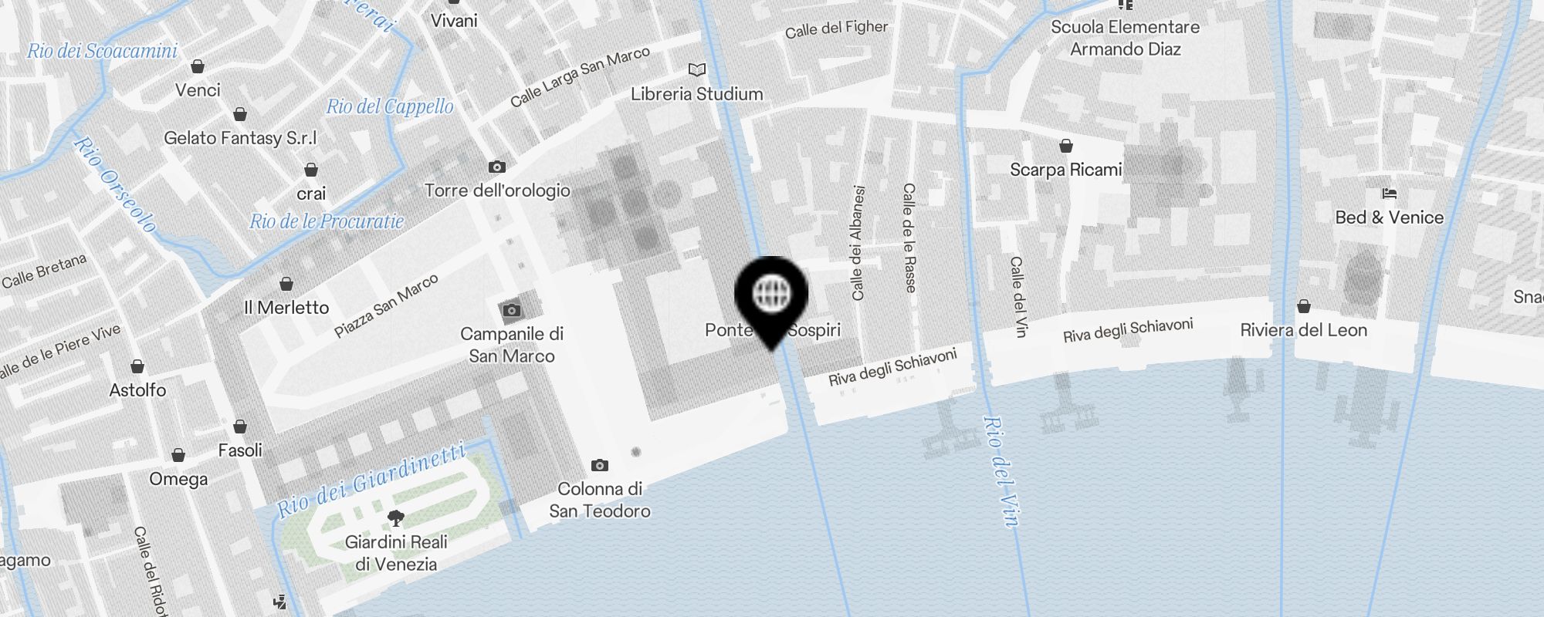1544x617 pixels.
Task: Click the shopping bag icon above Scarpa Ricami
Action: click(1066, 146)
